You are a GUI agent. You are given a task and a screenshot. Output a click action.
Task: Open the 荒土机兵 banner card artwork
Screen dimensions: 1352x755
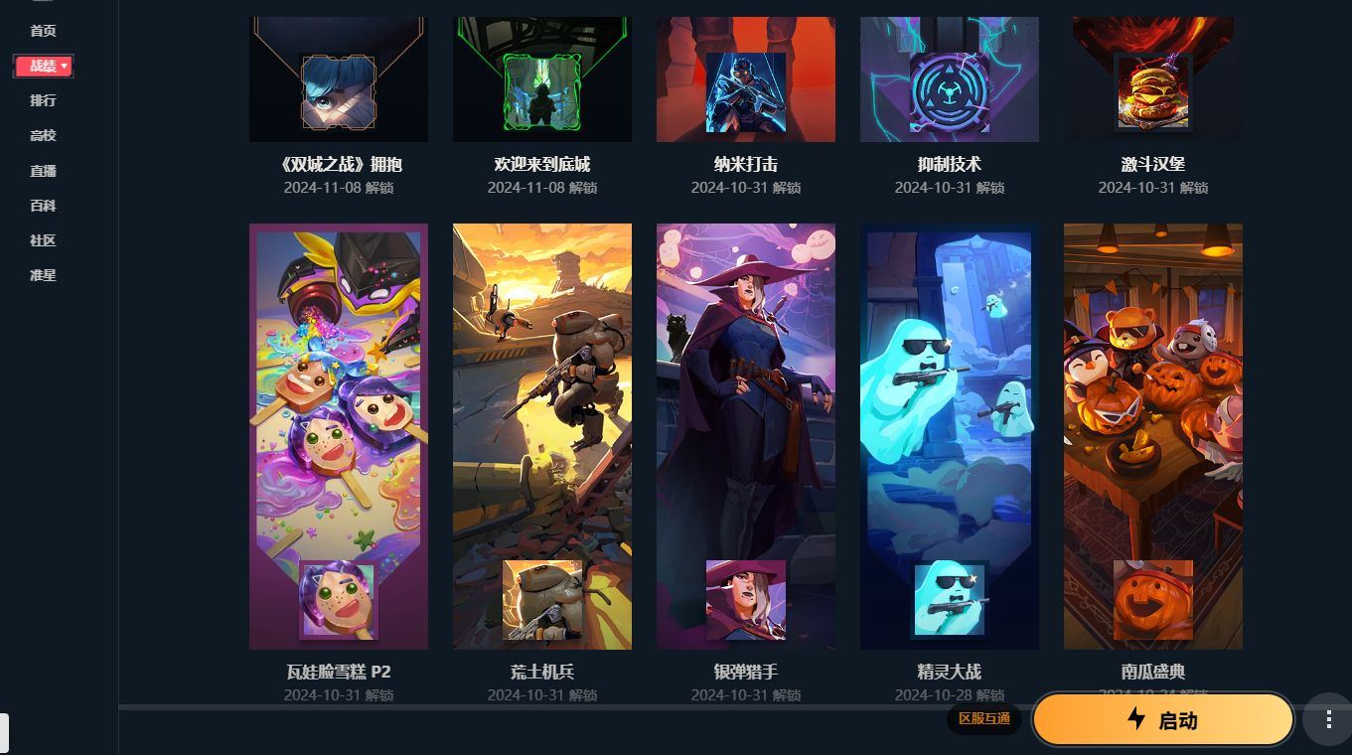[x=542, y=436]
